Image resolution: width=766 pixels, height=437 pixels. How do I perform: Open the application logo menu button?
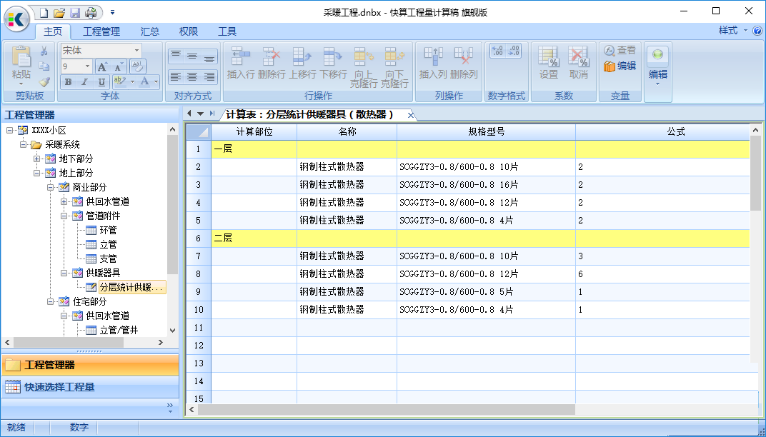pos(16,19)
